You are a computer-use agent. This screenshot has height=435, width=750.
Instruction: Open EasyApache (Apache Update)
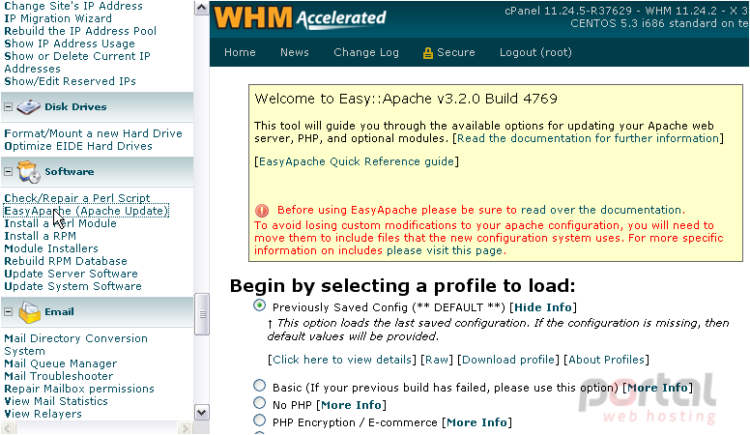pyautogui.click(x=86, y=211)
